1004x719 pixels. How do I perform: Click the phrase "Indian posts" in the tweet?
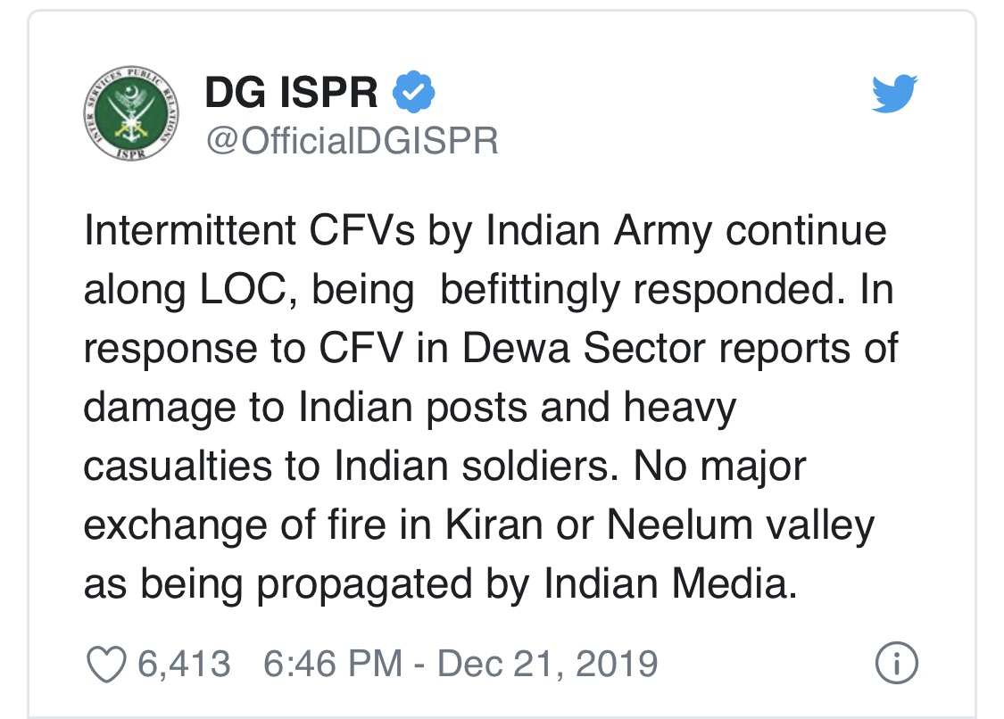coord(406,408)
